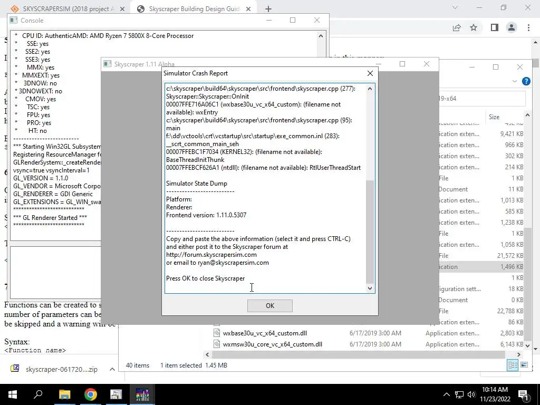Select the 21,572 KB file row
540x405 pixels.
pos(481,256)
